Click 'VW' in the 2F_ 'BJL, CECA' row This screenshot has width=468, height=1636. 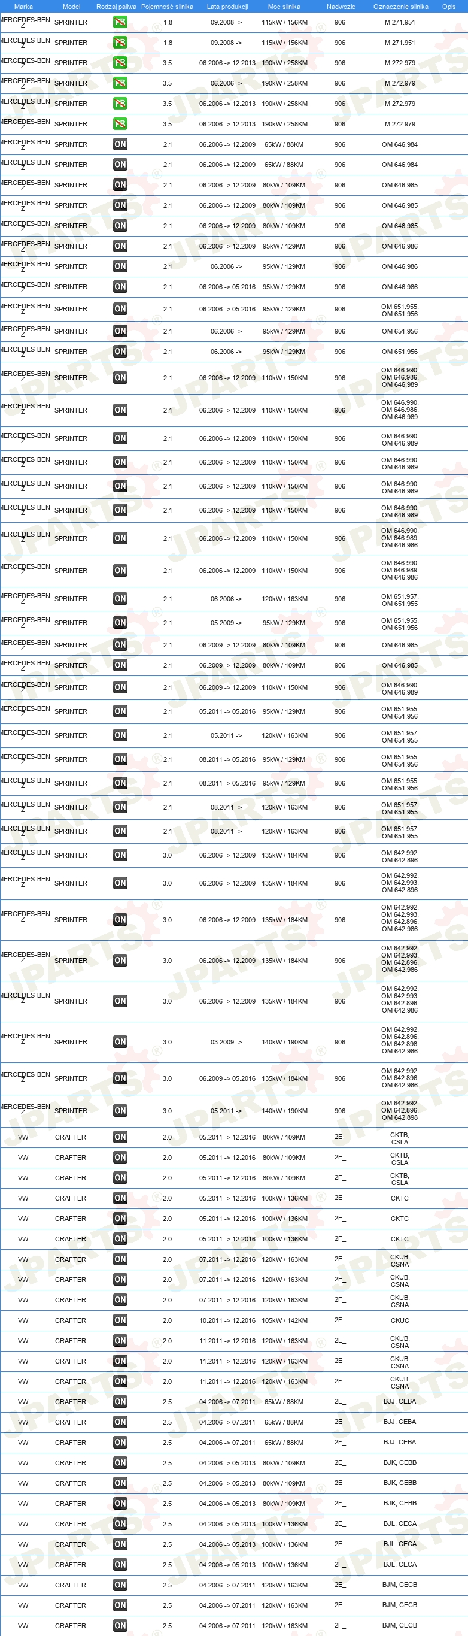click(x=23, y=1565)
